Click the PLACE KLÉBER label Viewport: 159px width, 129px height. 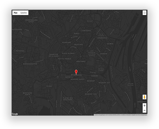tap(68, 53)
